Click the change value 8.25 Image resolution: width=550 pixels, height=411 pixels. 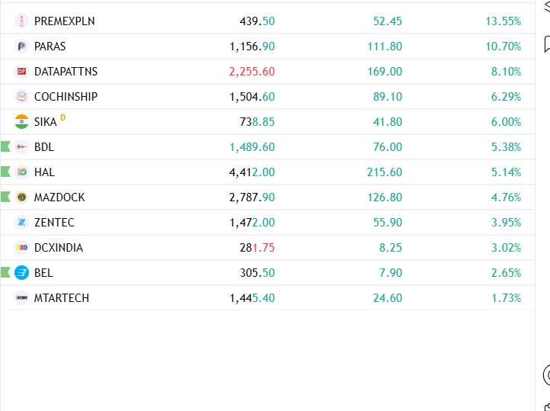point(390,248)
